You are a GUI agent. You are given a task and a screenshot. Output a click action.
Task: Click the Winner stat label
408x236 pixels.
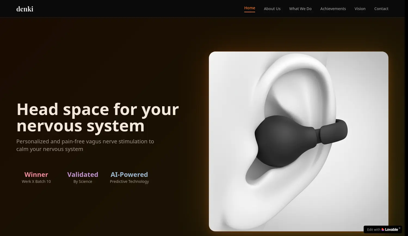(36, 174)
